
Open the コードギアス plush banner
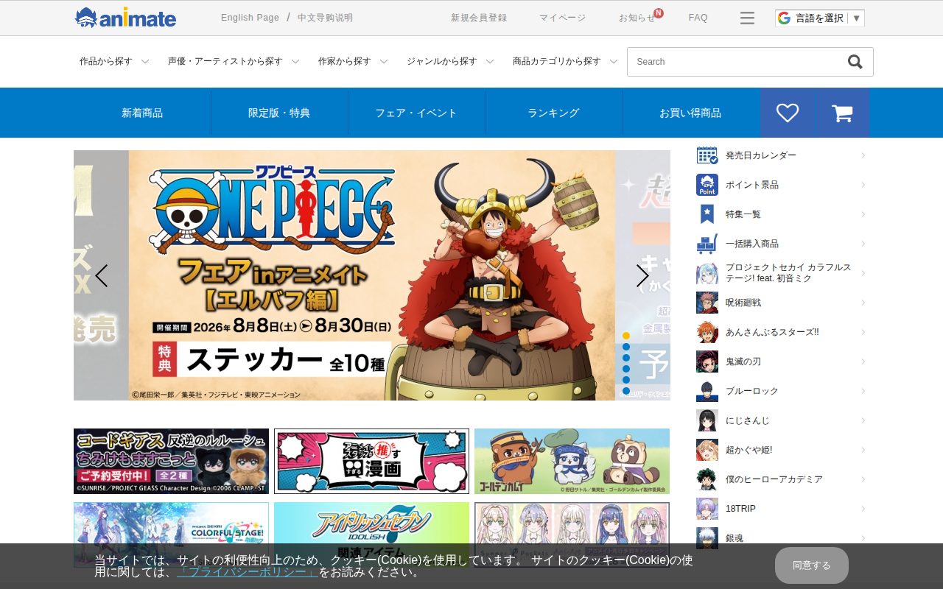pos(171,462)
